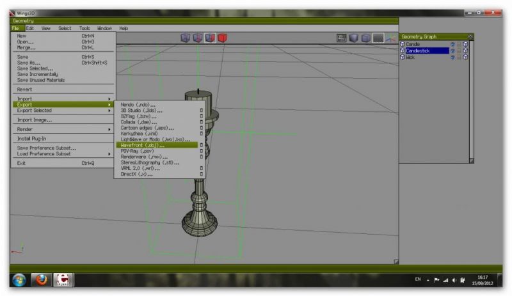Launch Firefox from the Windows taskbar
This screenshot has height=296, width=512.
[x=42, y=280]
